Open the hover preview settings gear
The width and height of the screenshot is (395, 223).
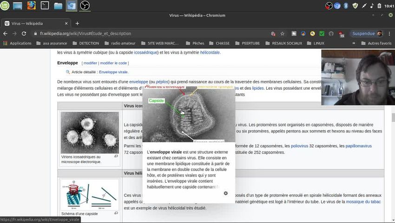pos(226,193)
